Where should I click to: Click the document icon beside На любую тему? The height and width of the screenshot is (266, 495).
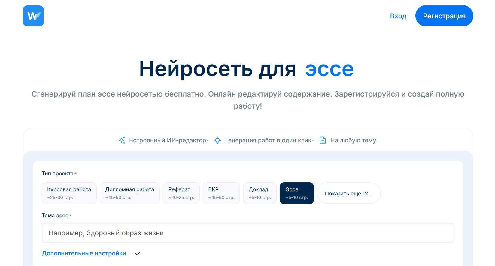pos(323,140)
